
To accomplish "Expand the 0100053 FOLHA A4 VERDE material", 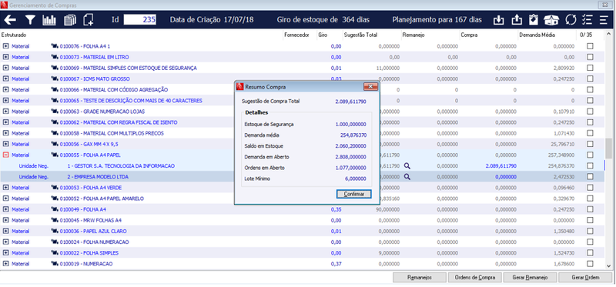I will (5, 188).
